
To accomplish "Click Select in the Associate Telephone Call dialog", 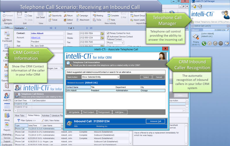I will click(146, 77).
